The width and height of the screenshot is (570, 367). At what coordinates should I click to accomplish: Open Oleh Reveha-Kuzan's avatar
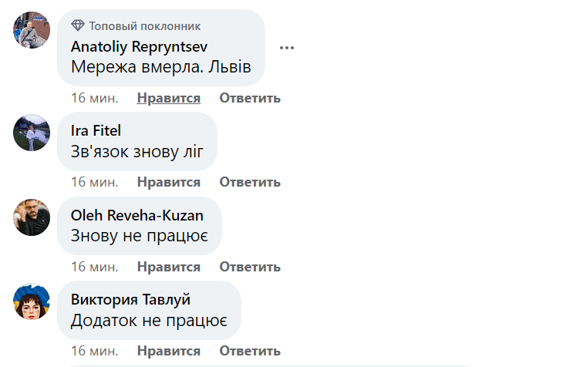coord(32,217)
